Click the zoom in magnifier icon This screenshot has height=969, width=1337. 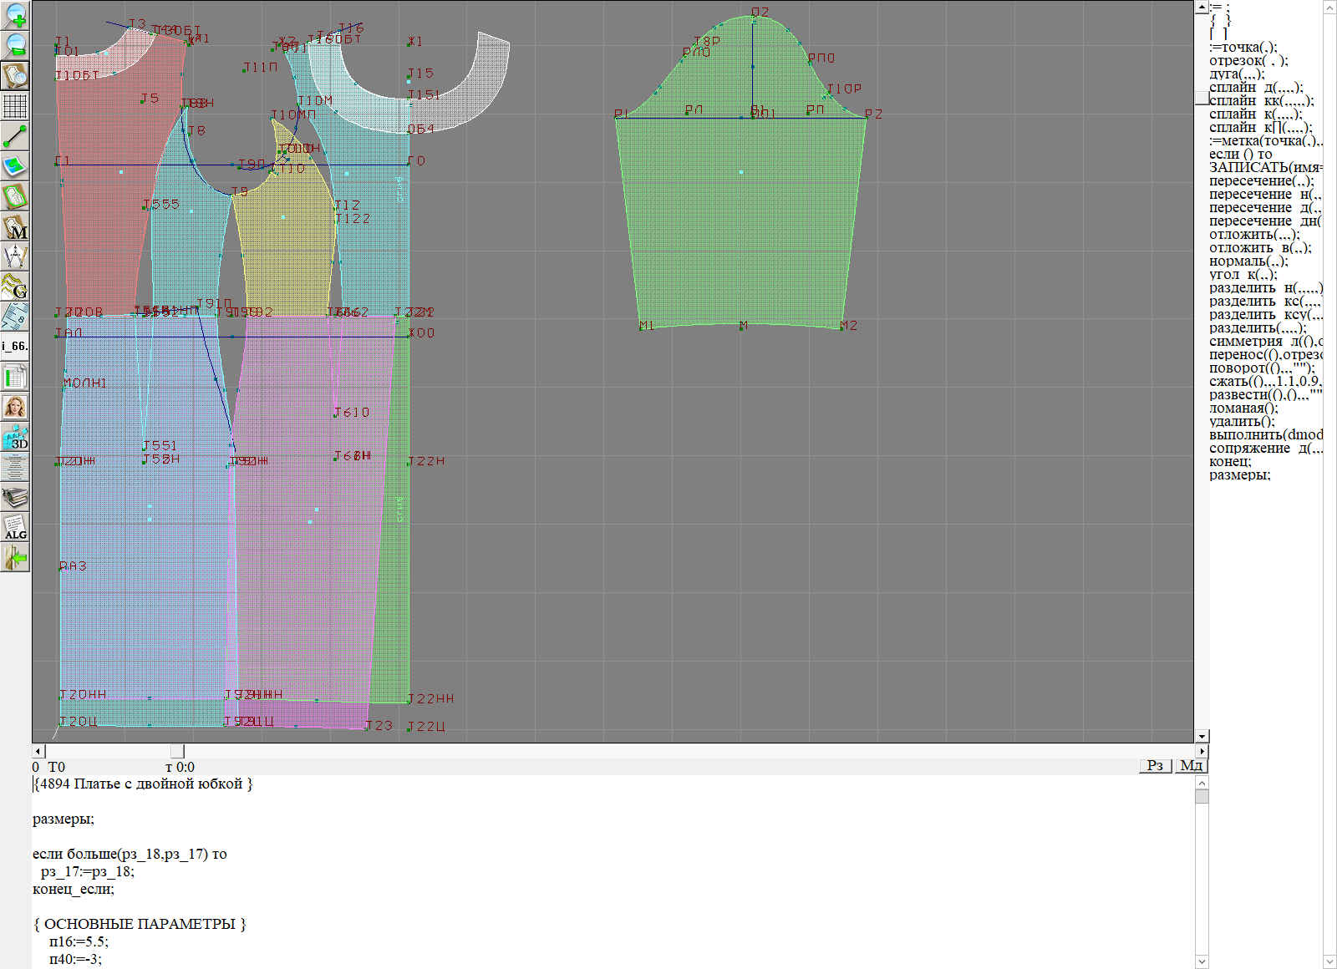click(x=15, y=15)
